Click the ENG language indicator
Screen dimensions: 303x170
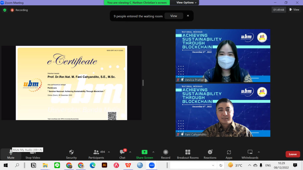pyautogui.click(x=268, y=165)
